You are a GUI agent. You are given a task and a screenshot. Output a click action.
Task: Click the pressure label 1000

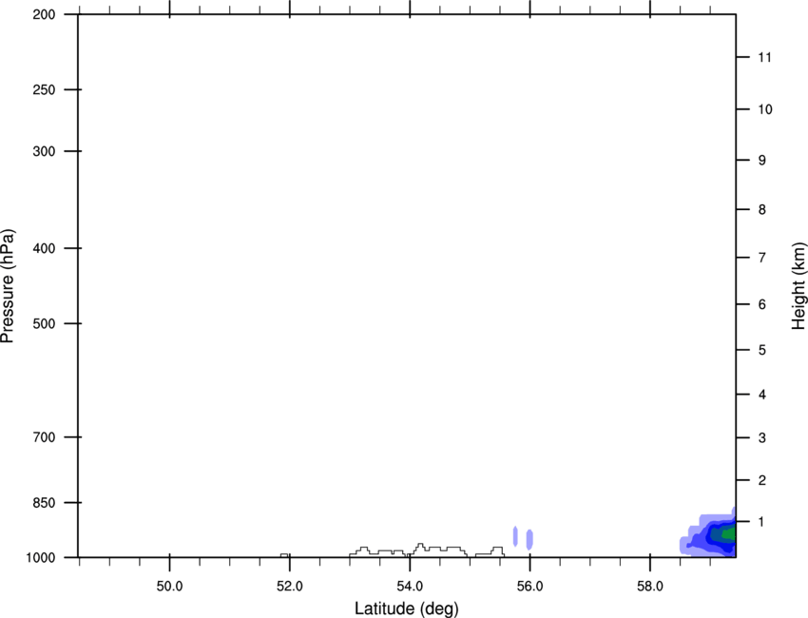tap(41, 558)
